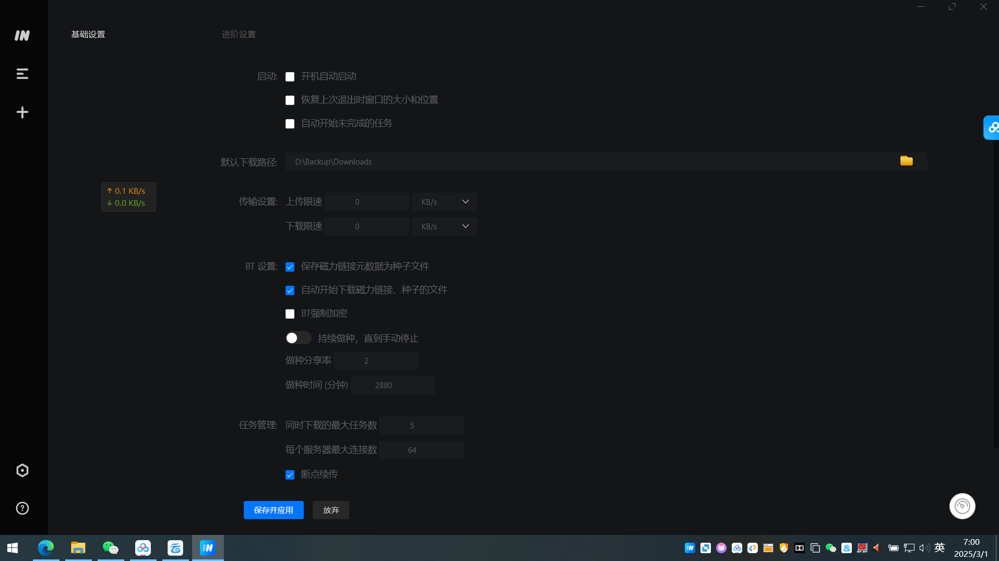Viewport: 999px width, 561px height.
Task: Check 恢复上次退出时窗口的大小和位置
Action: click(x=290, y=100)
